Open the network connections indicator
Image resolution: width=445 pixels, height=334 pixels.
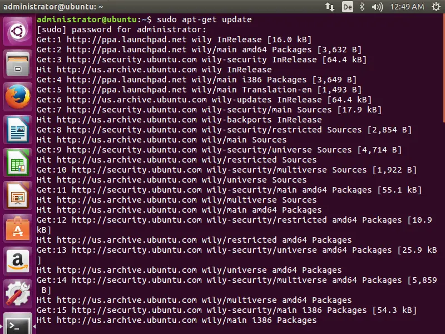[330, 7]
